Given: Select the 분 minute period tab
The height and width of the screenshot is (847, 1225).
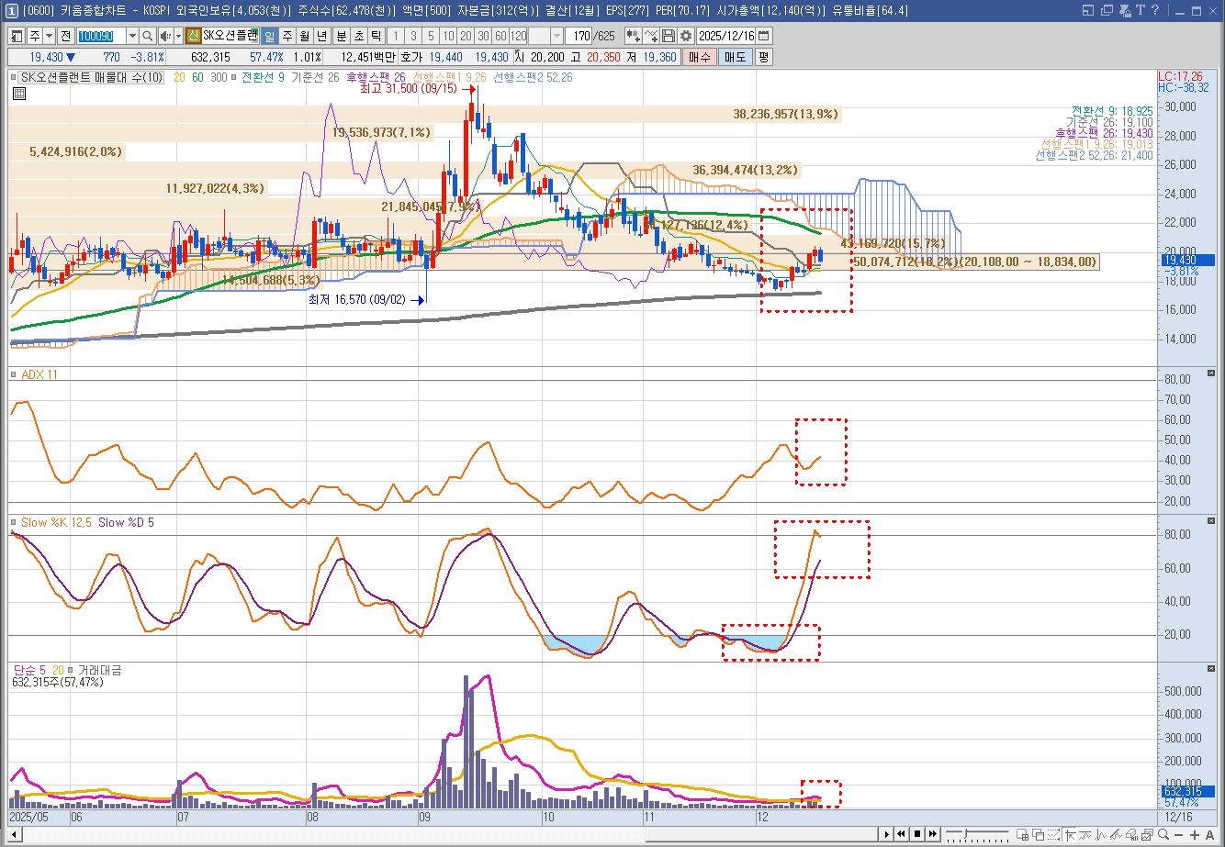Looking at the screenshot, I should (341, 36).
